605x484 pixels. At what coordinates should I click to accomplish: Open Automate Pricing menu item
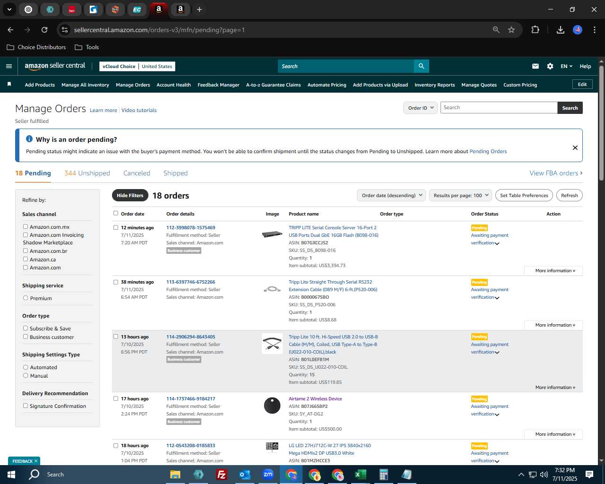[x=327, y=85]
